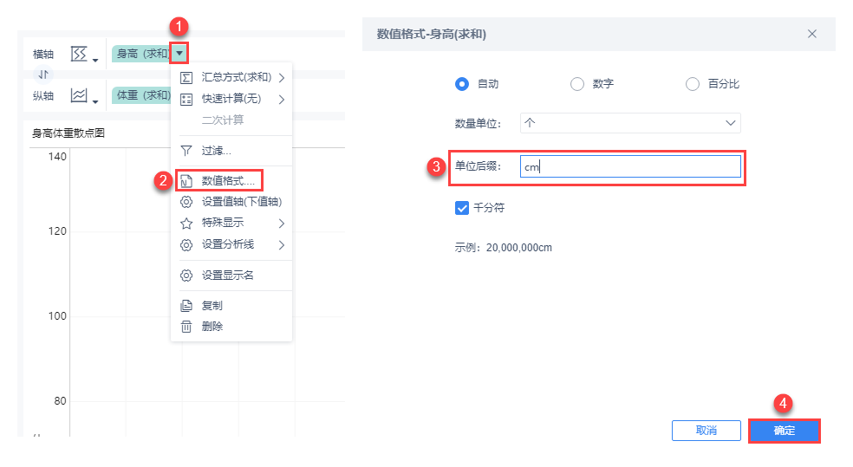Click the scatter chart type icon on 横轴

(x=79, y=55)
